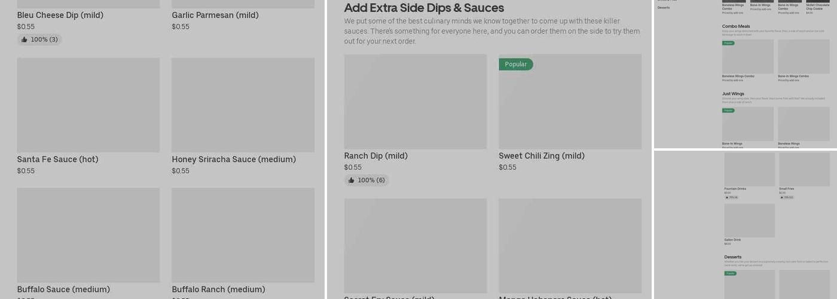Click thumbs-up icon under Bleu Cheese Dip
The width and height of the screenshot is (837, 299).
pyautogui.click(x=25, y=39)
